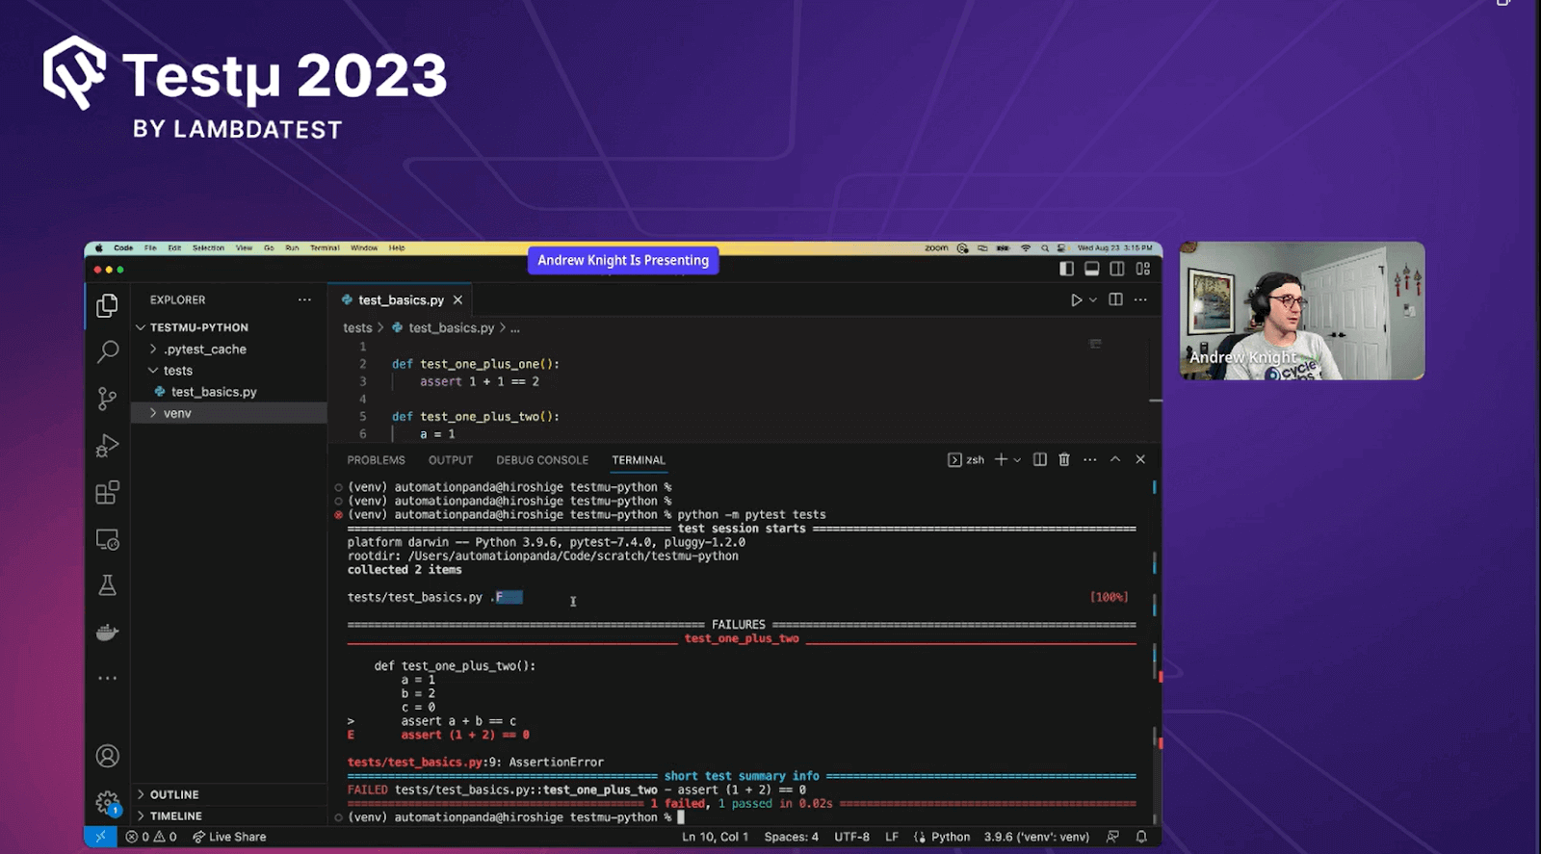
Task: Open run options dropdown next to play
Action: coord(1093,300)
